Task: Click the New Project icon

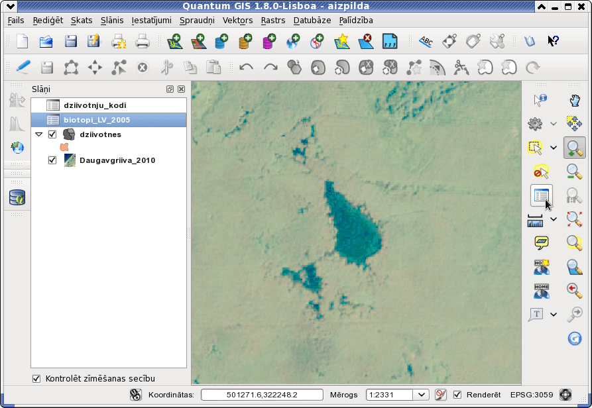Action: pos(23,41)
